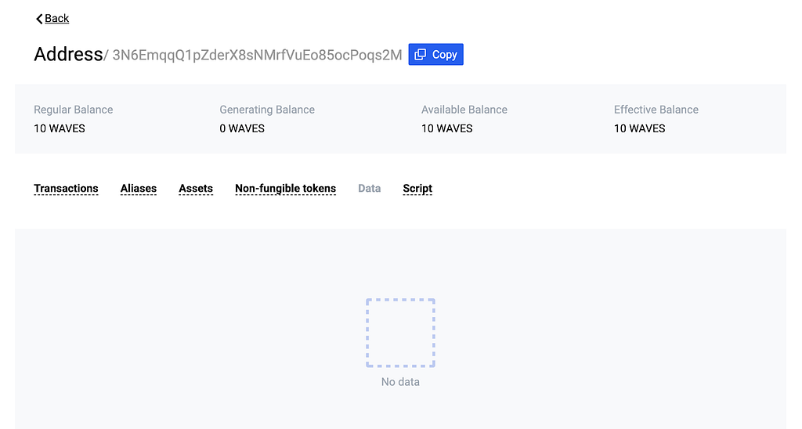The height and width of the screenshot is (429, 802).
Task: Click the Copy button label text
Action: click(x=445, y=55)
